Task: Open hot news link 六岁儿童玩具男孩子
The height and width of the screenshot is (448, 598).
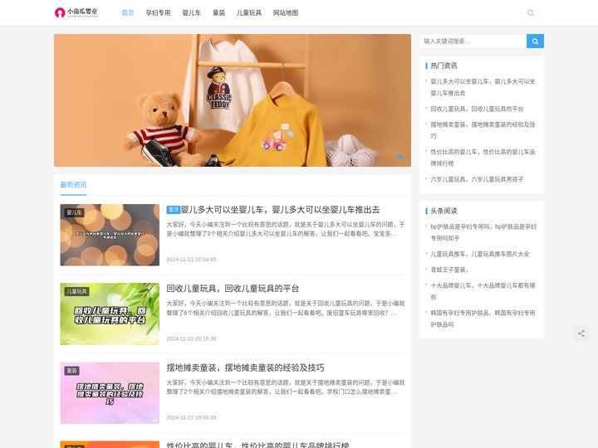Action: [477, 179]
